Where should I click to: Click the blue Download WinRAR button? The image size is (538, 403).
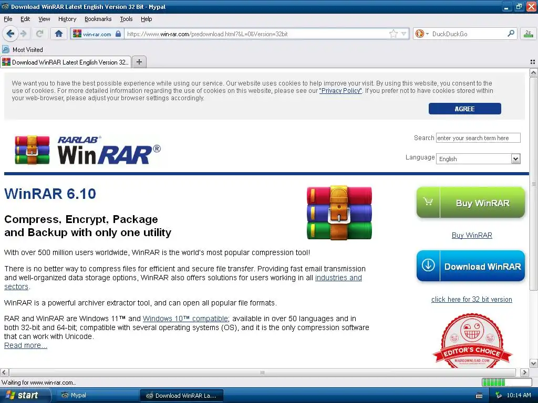tap(470, 266)
